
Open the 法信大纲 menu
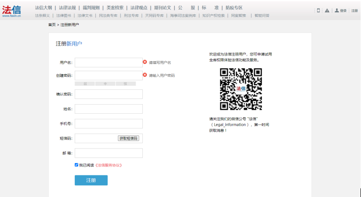pos(43,8)
